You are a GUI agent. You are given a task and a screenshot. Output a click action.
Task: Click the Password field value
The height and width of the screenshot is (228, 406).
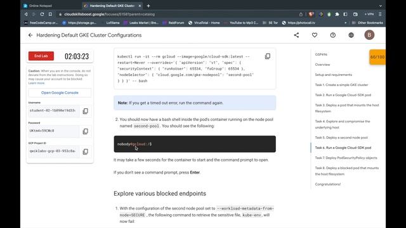(53, 131)
